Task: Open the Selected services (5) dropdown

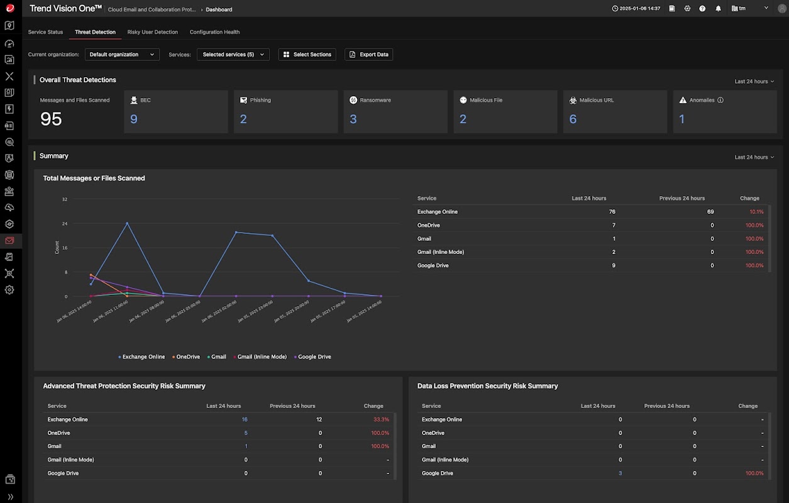Action: (233, 55)
